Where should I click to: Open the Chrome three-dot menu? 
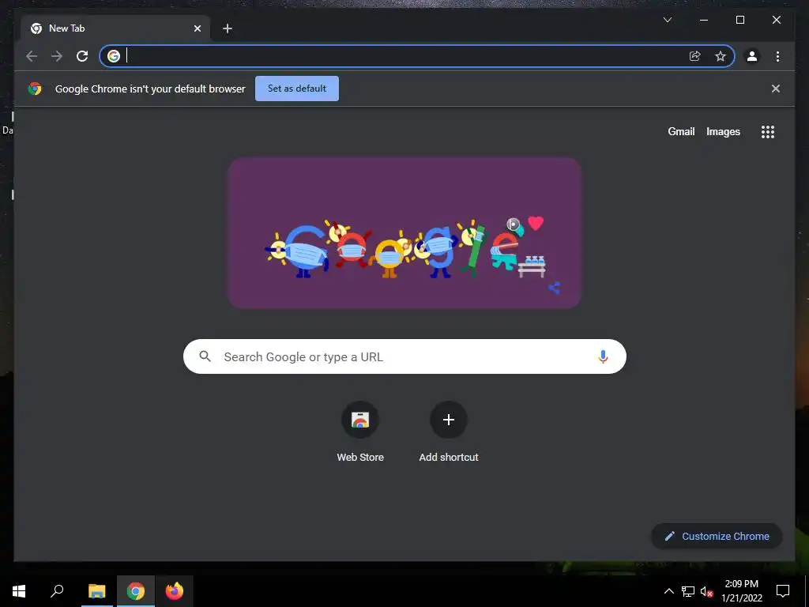(777, 56)
